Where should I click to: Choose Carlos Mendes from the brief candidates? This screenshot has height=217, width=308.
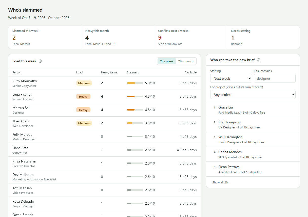(x=253, y=154)
